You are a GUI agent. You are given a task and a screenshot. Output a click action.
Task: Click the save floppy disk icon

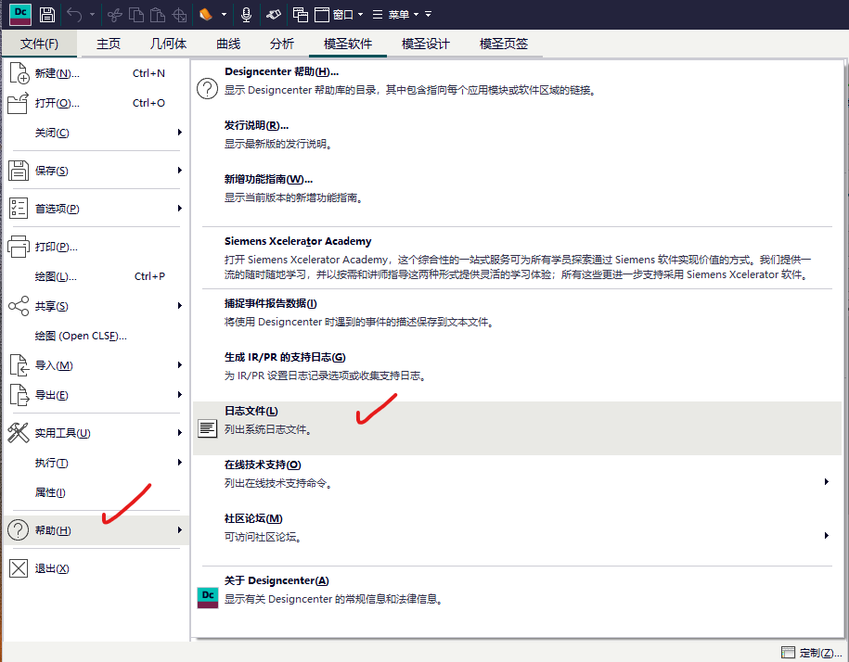[47, 15]
